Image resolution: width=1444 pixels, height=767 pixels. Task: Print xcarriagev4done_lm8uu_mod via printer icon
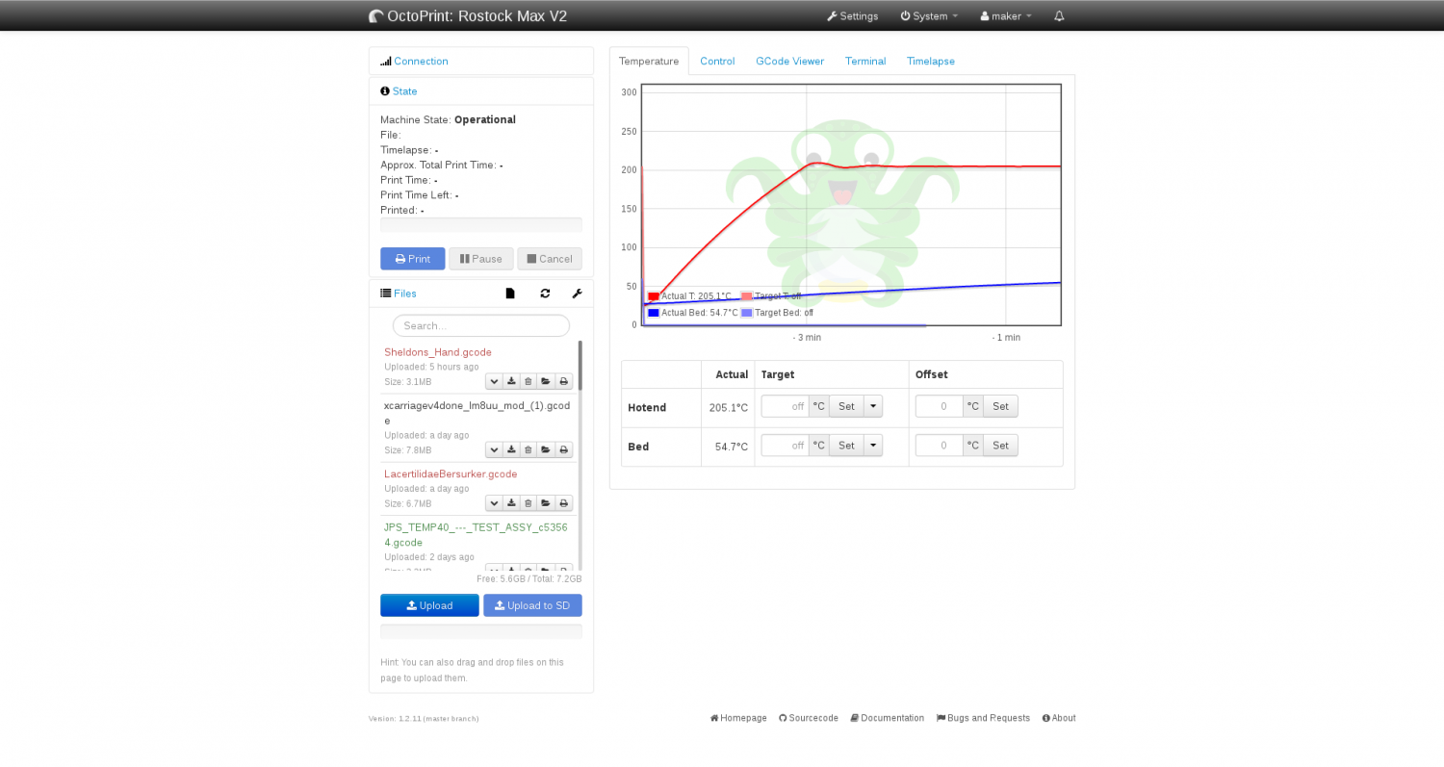pyautogui.click(x=564, y=449)
